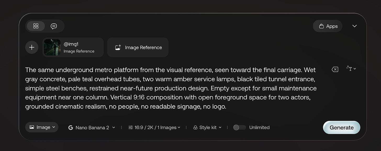
Task: Expand the Nano Banana 2 model dropdown
Action: 92,127
